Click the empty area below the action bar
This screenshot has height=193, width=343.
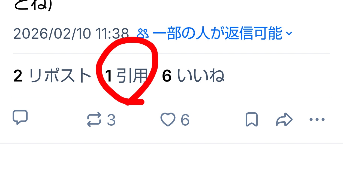(171, 168)
